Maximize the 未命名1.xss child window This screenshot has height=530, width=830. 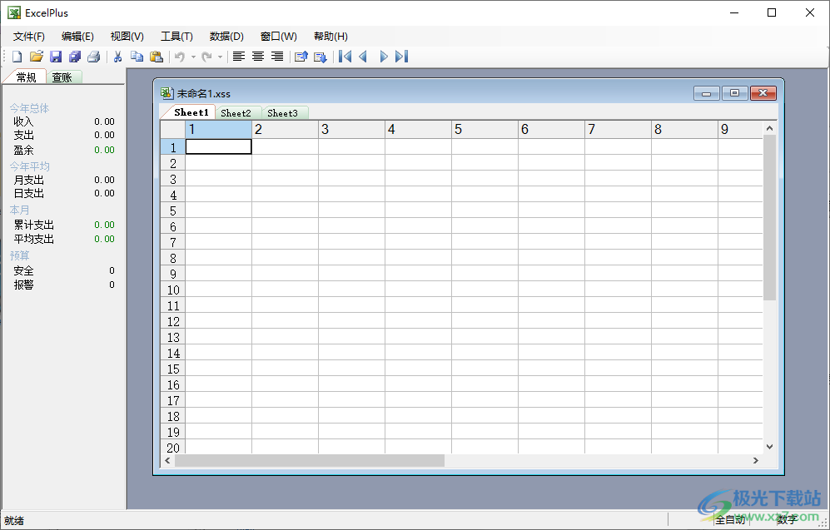(735, 93)
